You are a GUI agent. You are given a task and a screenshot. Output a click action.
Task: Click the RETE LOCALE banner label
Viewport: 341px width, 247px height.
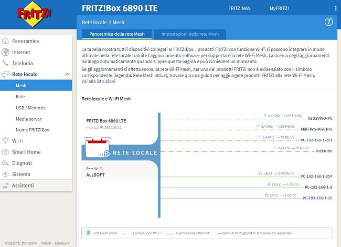pyautogui.click(x=135, y=153)
